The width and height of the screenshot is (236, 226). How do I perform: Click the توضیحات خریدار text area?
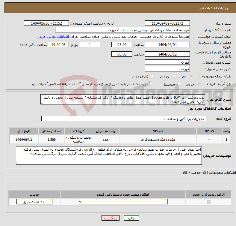tap(109, 155)
